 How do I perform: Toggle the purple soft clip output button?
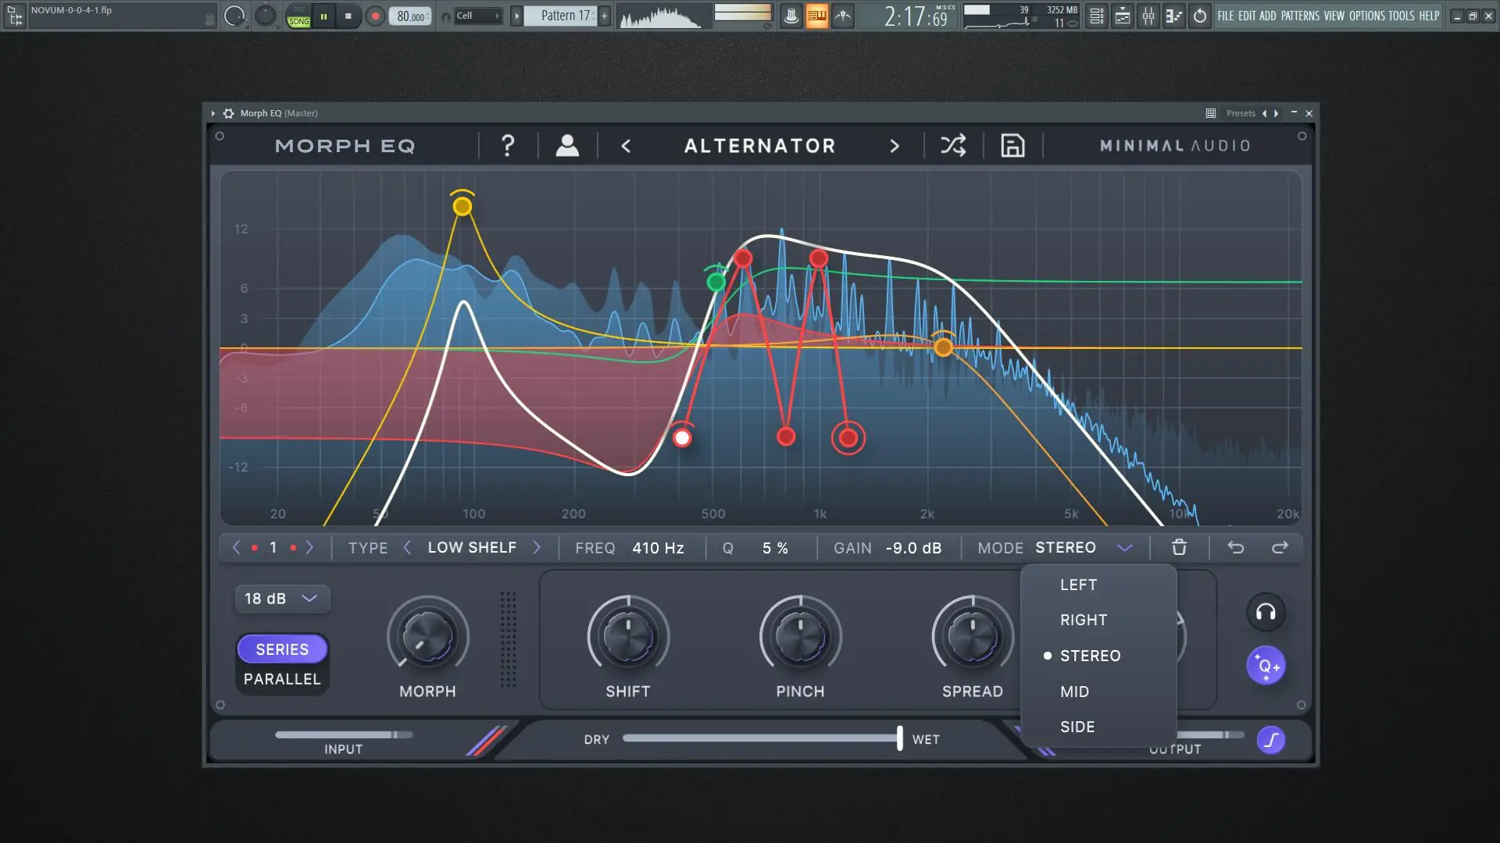pyautogui.click(x=1271, y=740)
